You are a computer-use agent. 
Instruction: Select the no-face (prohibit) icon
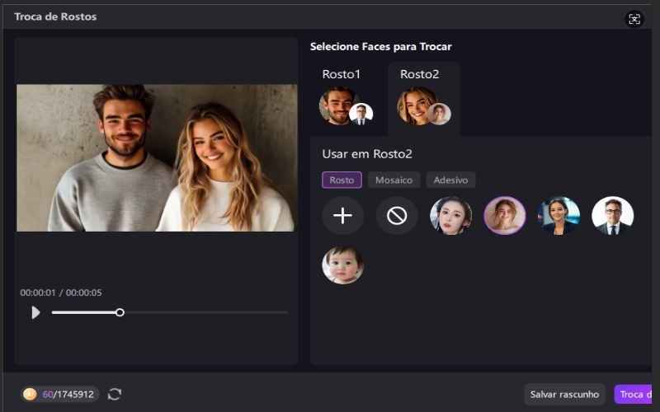coord(397,216)
